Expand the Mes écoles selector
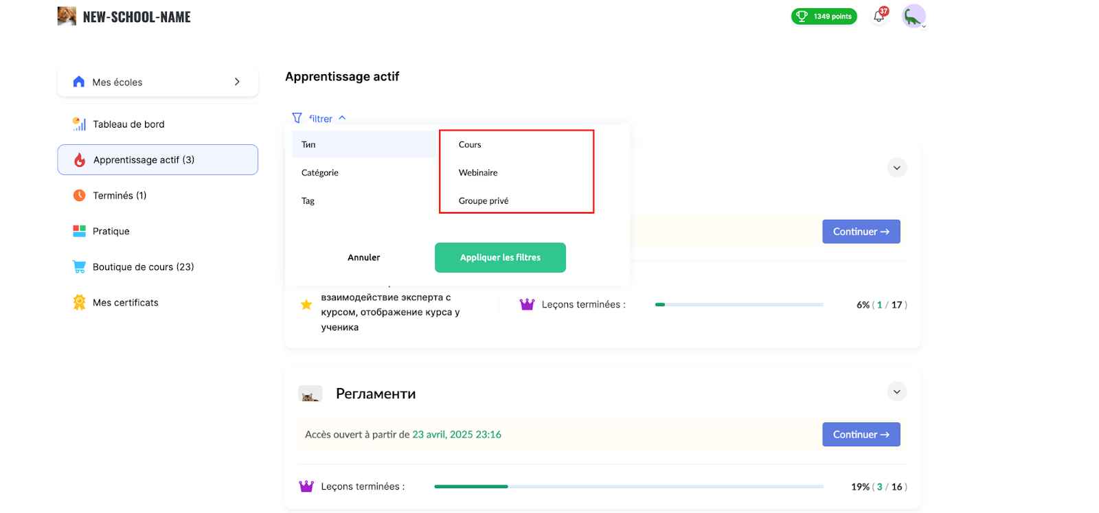 [157, 82]
